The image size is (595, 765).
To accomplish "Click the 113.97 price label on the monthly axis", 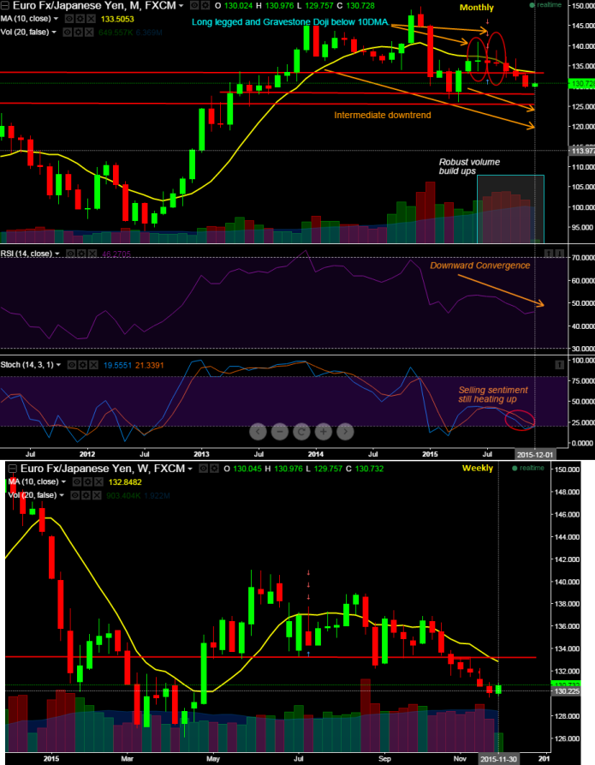I will pos(582,152).
